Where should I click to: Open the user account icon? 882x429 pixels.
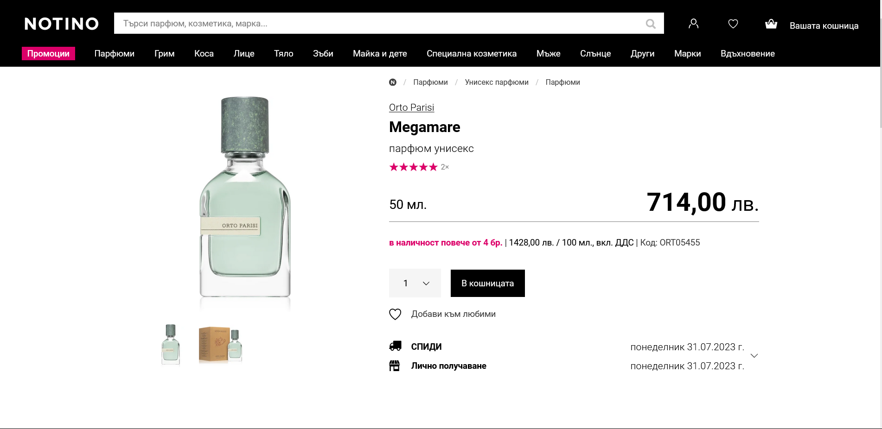[x=693, y=24]
